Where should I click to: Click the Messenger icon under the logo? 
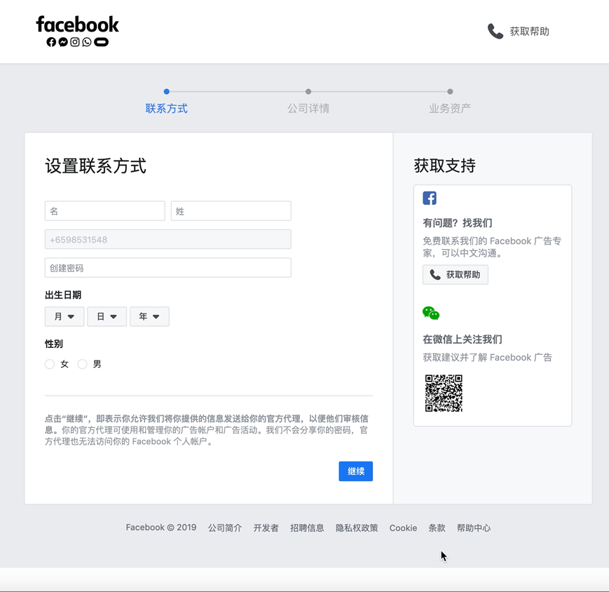point(63,42)
